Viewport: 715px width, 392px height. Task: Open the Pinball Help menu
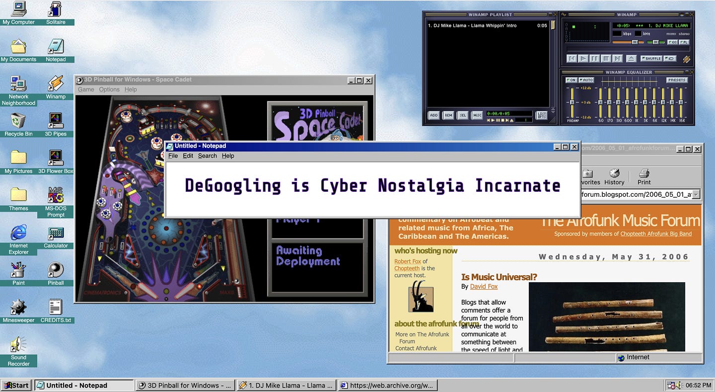pyautogui.click(x=131, y=89)
